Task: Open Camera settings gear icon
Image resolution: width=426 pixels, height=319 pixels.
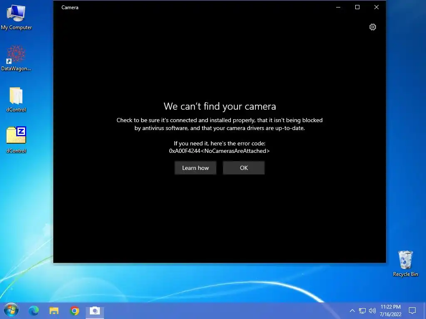Action: (372, 27)
